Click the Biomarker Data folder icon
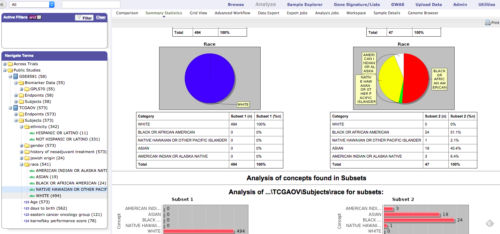 click(21, 83)
